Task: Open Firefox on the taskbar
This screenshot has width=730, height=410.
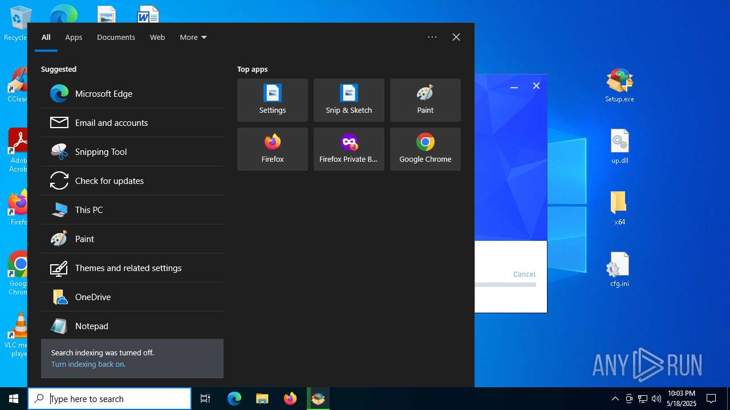Action: (x=290, y=399)
